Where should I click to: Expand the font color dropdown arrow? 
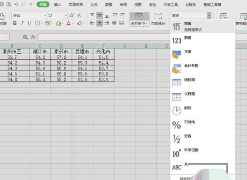point(73,23)
